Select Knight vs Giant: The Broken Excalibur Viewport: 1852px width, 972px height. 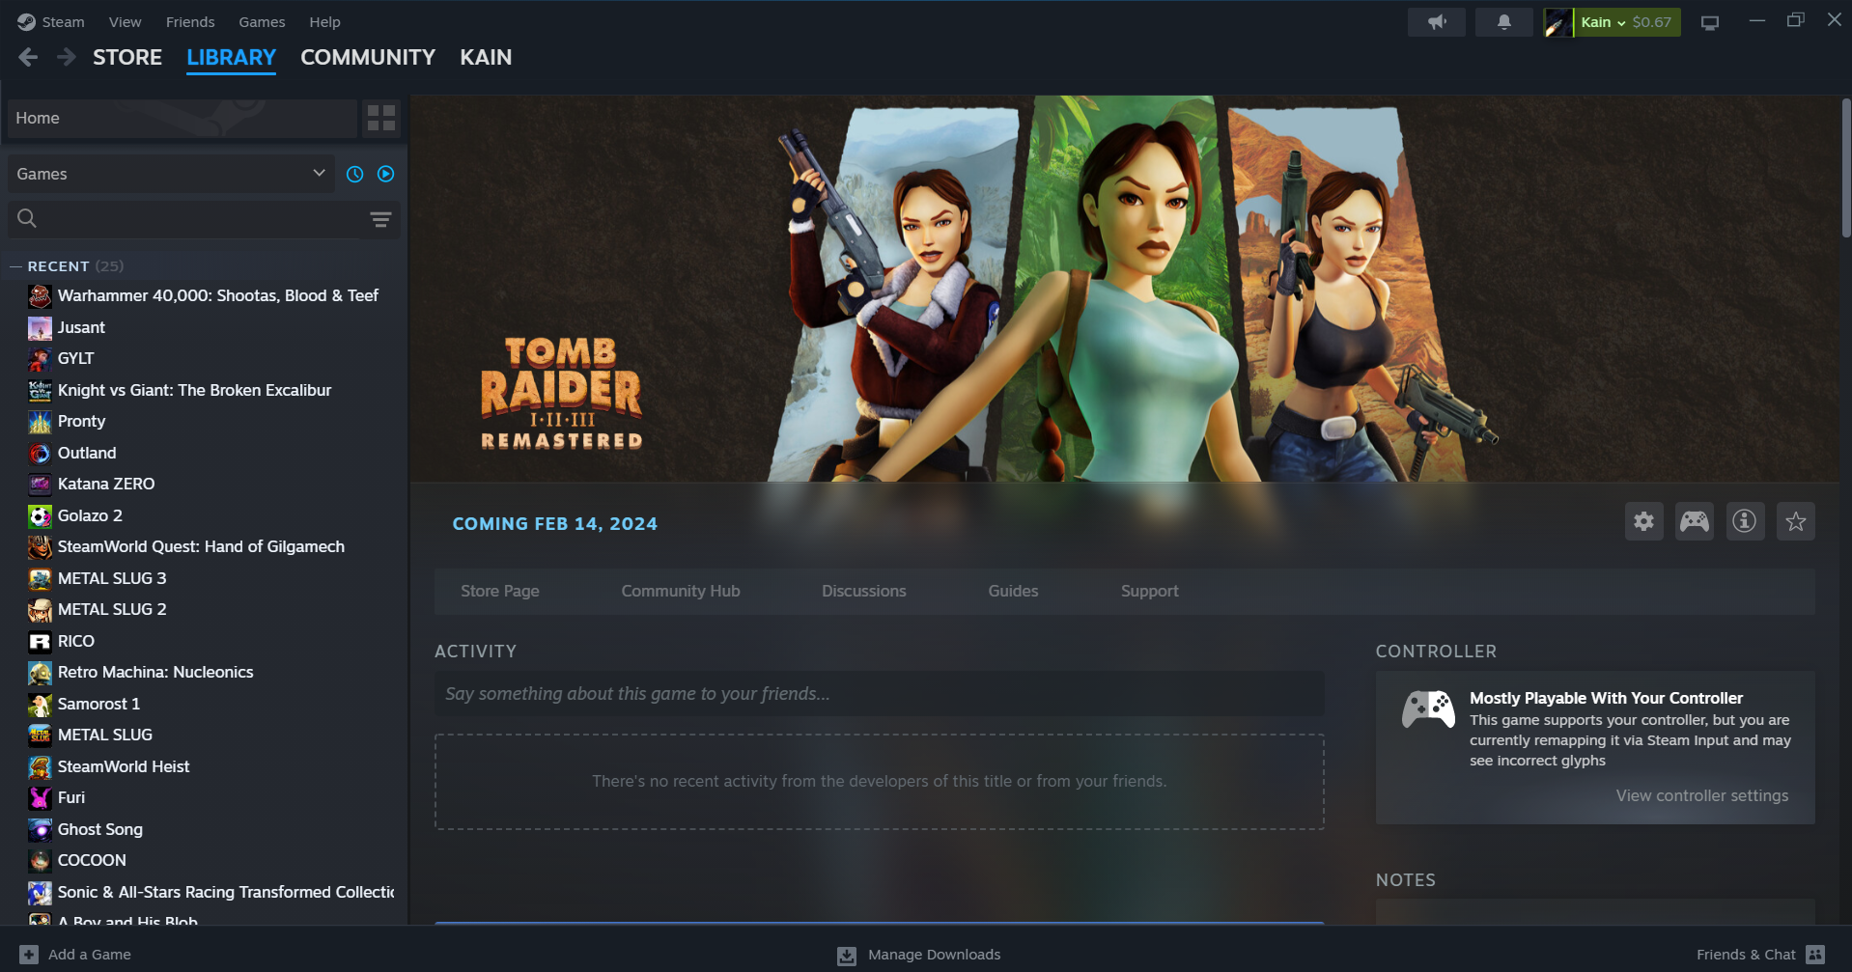click(x=194, y=391)
